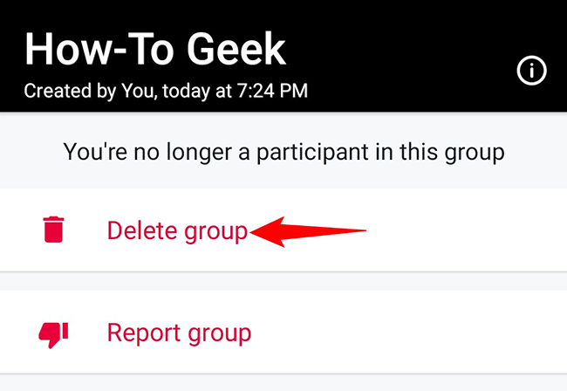Click the thumbs-down report icon
Screen dimensions: 567x391
click(x=54, y=333)
